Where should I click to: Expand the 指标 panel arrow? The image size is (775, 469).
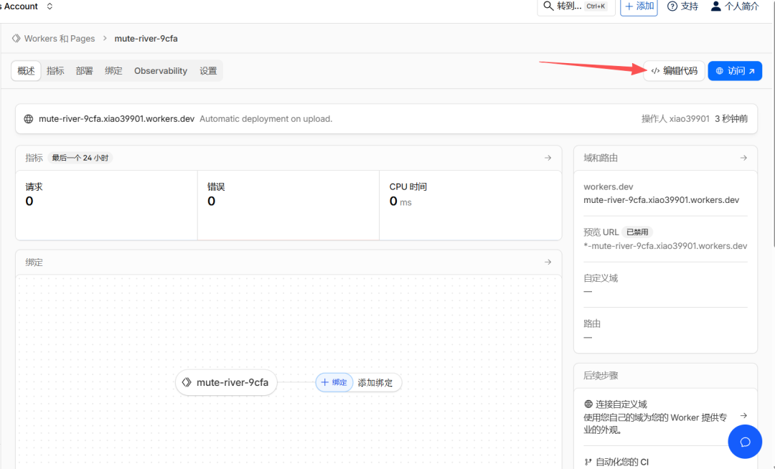[x=548, y=158]
